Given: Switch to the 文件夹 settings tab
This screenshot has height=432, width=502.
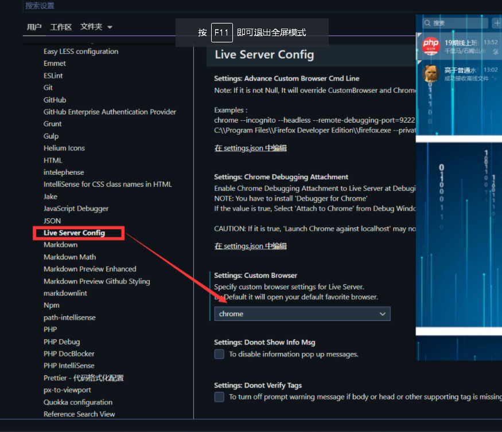Looking at the screenshot, I should click(91, 27).
